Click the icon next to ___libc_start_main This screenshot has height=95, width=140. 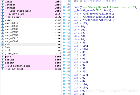3,11
